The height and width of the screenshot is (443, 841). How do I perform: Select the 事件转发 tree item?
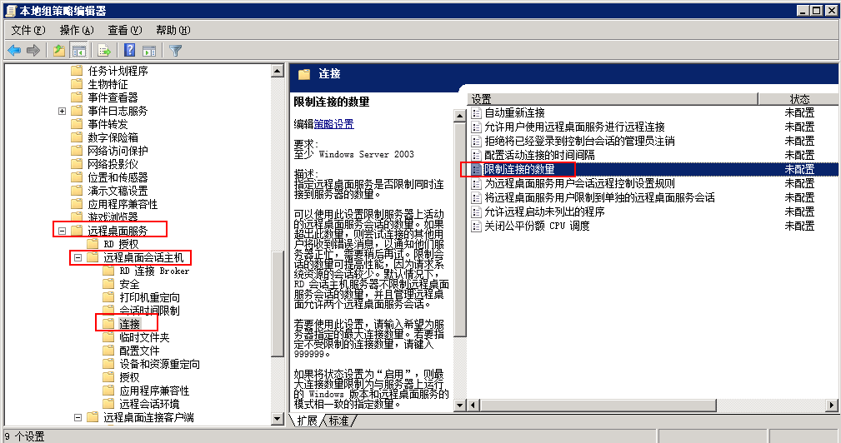tap(108, 124)
